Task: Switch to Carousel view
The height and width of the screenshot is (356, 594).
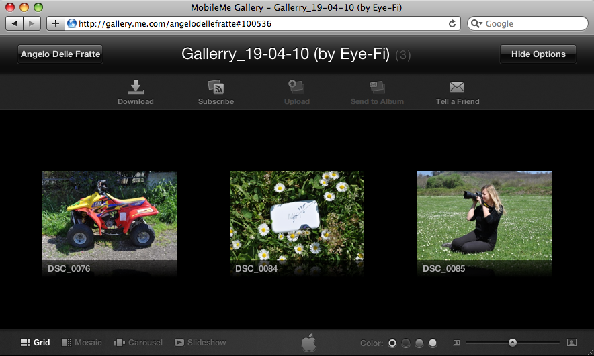Action: [138, 343]
